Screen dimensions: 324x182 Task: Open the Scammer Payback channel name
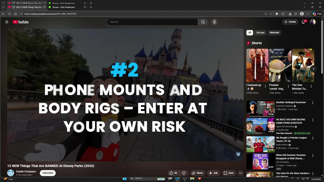[x=284, y=106]
